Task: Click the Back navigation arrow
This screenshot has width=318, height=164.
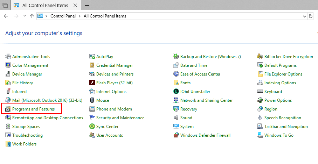Action: click(x=6, y=16)
